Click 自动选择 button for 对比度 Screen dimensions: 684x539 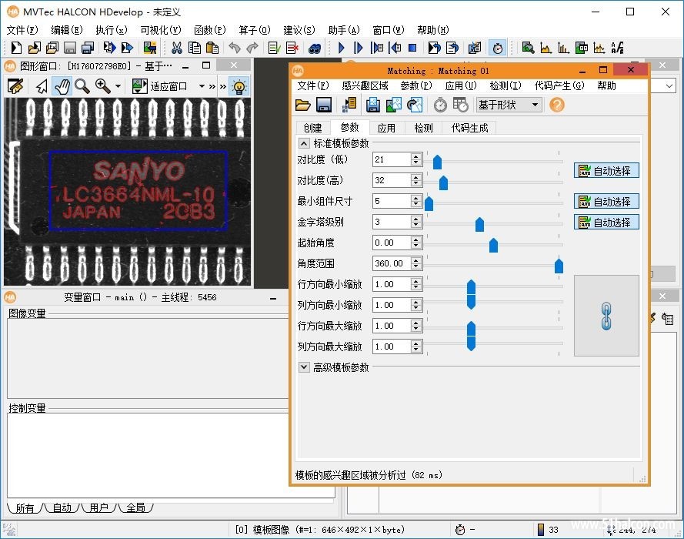[606, 171]
